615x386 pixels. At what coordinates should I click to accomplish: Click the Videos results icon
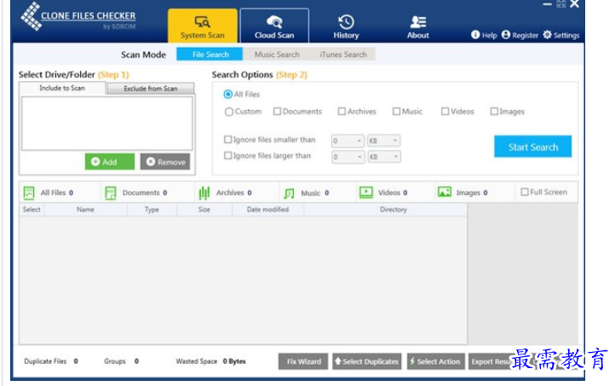pyautogui.click(x=366, y=193)
